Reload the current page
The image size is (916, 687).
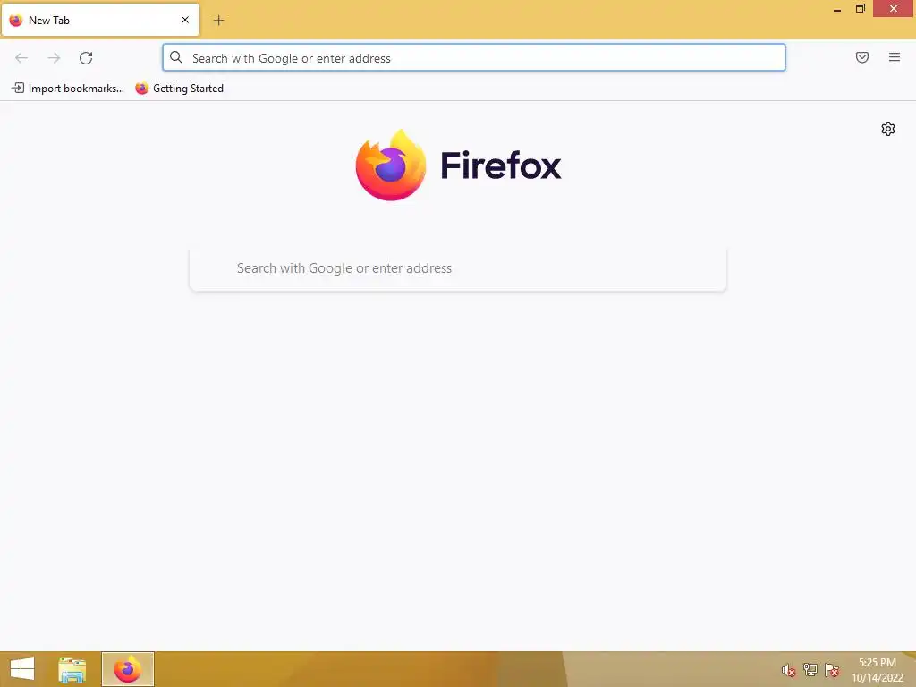pyautogui.click(x=86, y=58)
